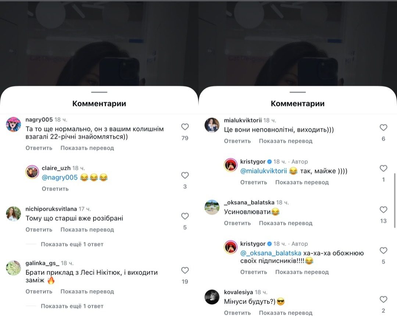Like the nagry005 comment with 79 likes

click(x=185, y=127)
